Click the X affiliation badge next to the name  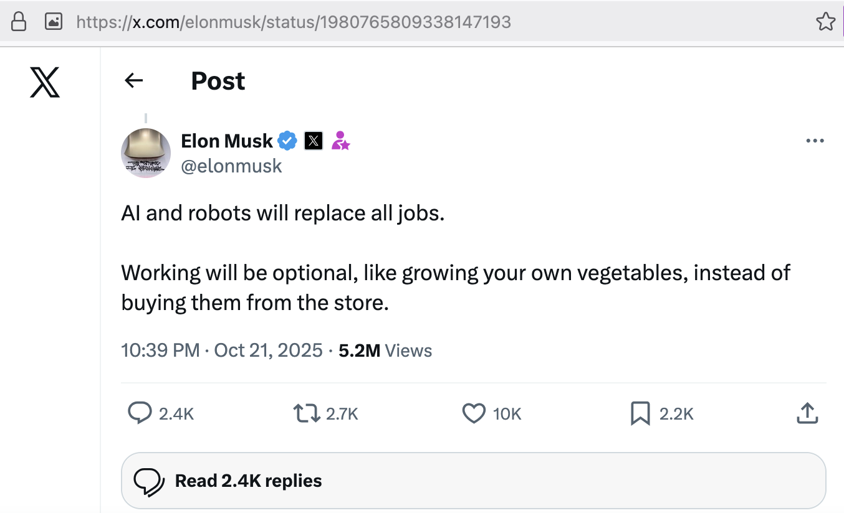[313, 141]
